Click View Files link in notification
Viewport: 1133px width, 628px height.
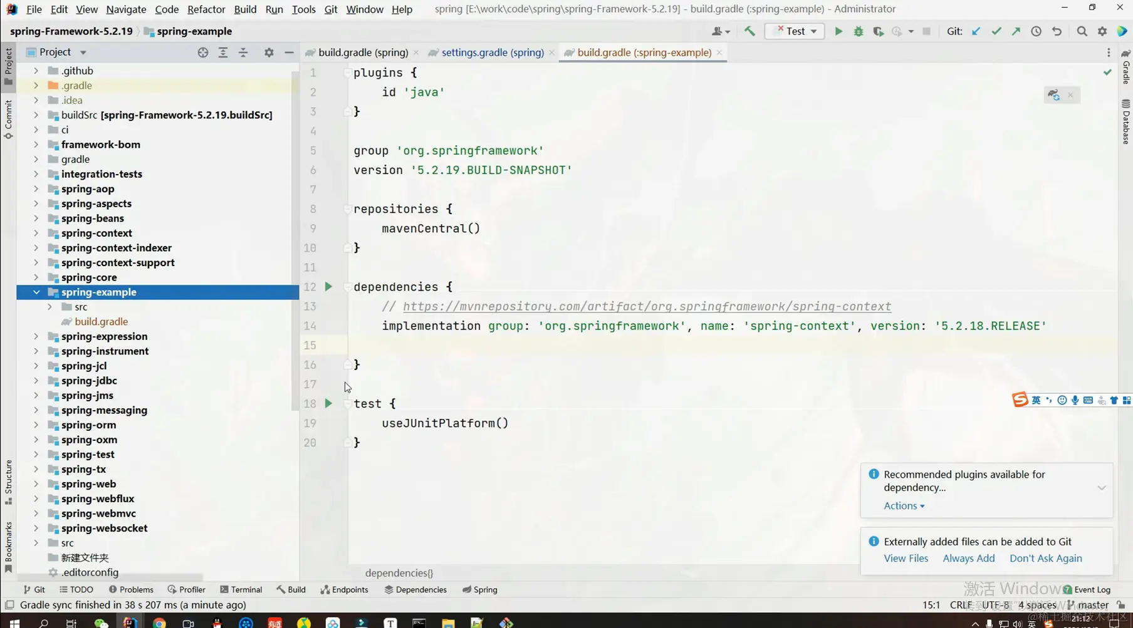[906, 559]
